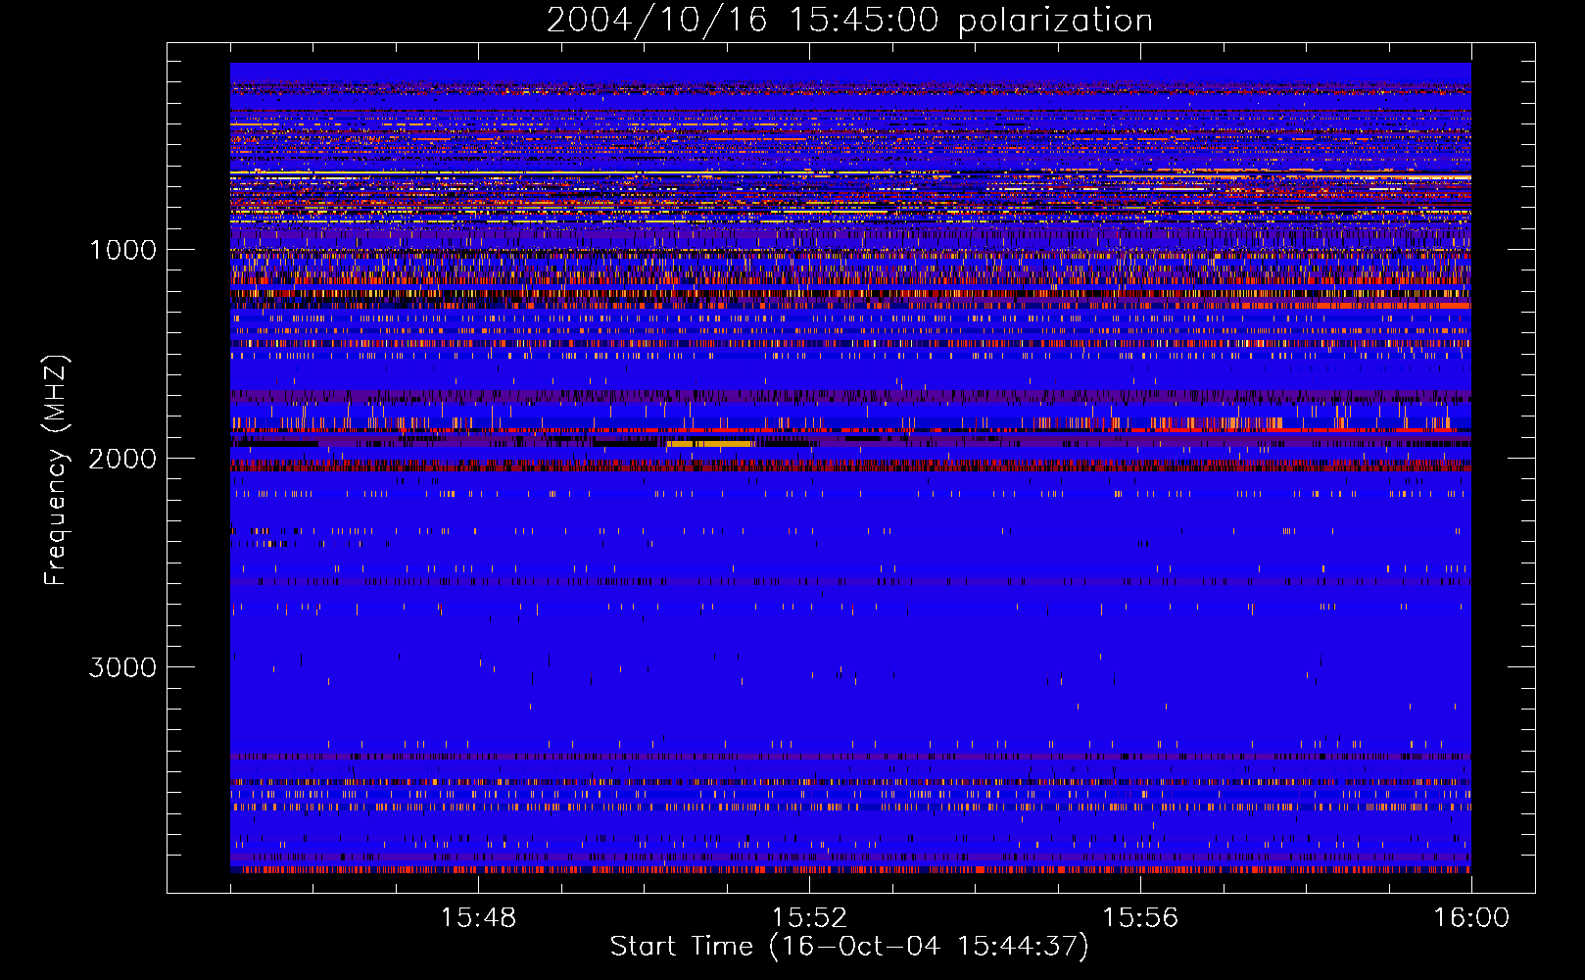Select the 'Frequency (MHZ)' axis label
The height and width of the screenshot is (980, 1585).
[57, 470]
